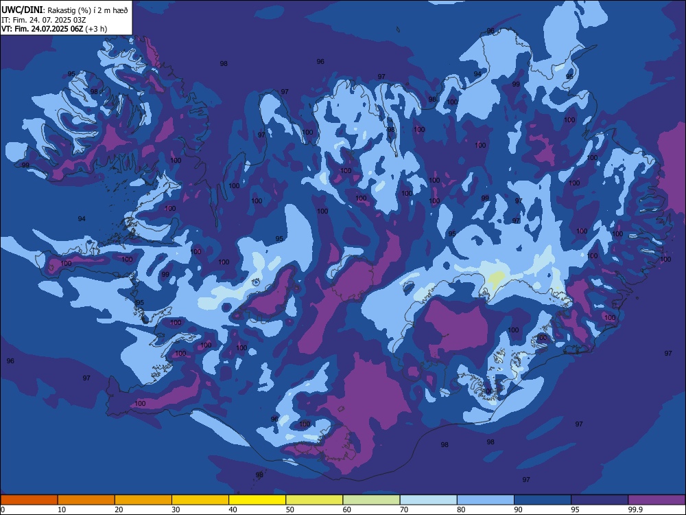
Task: Click the UWC/DINI Rakastig title line
Action: [x=64, y=10]
